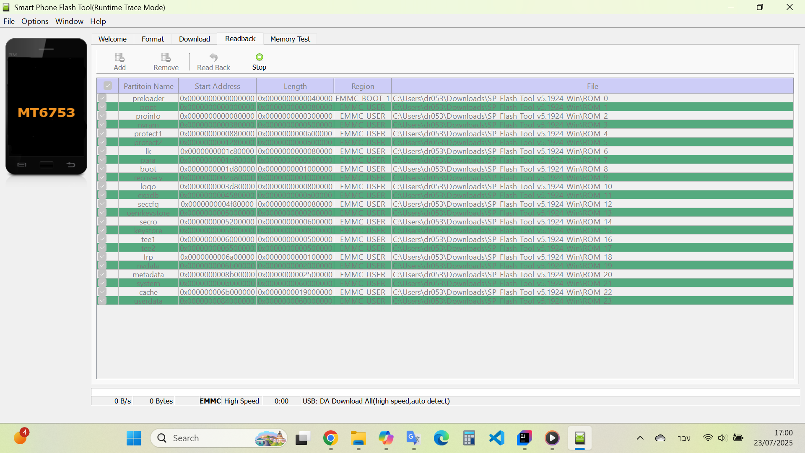Select the recovery partition name cell

148,177
